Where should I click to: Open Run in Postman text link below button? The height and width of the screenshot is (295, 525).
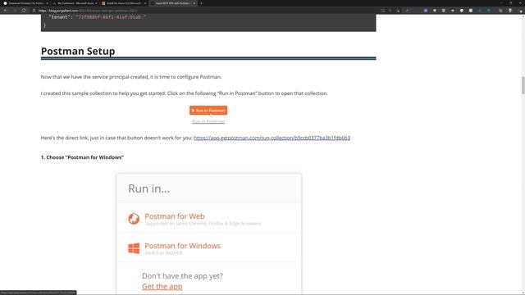click(x=208, y=121)
